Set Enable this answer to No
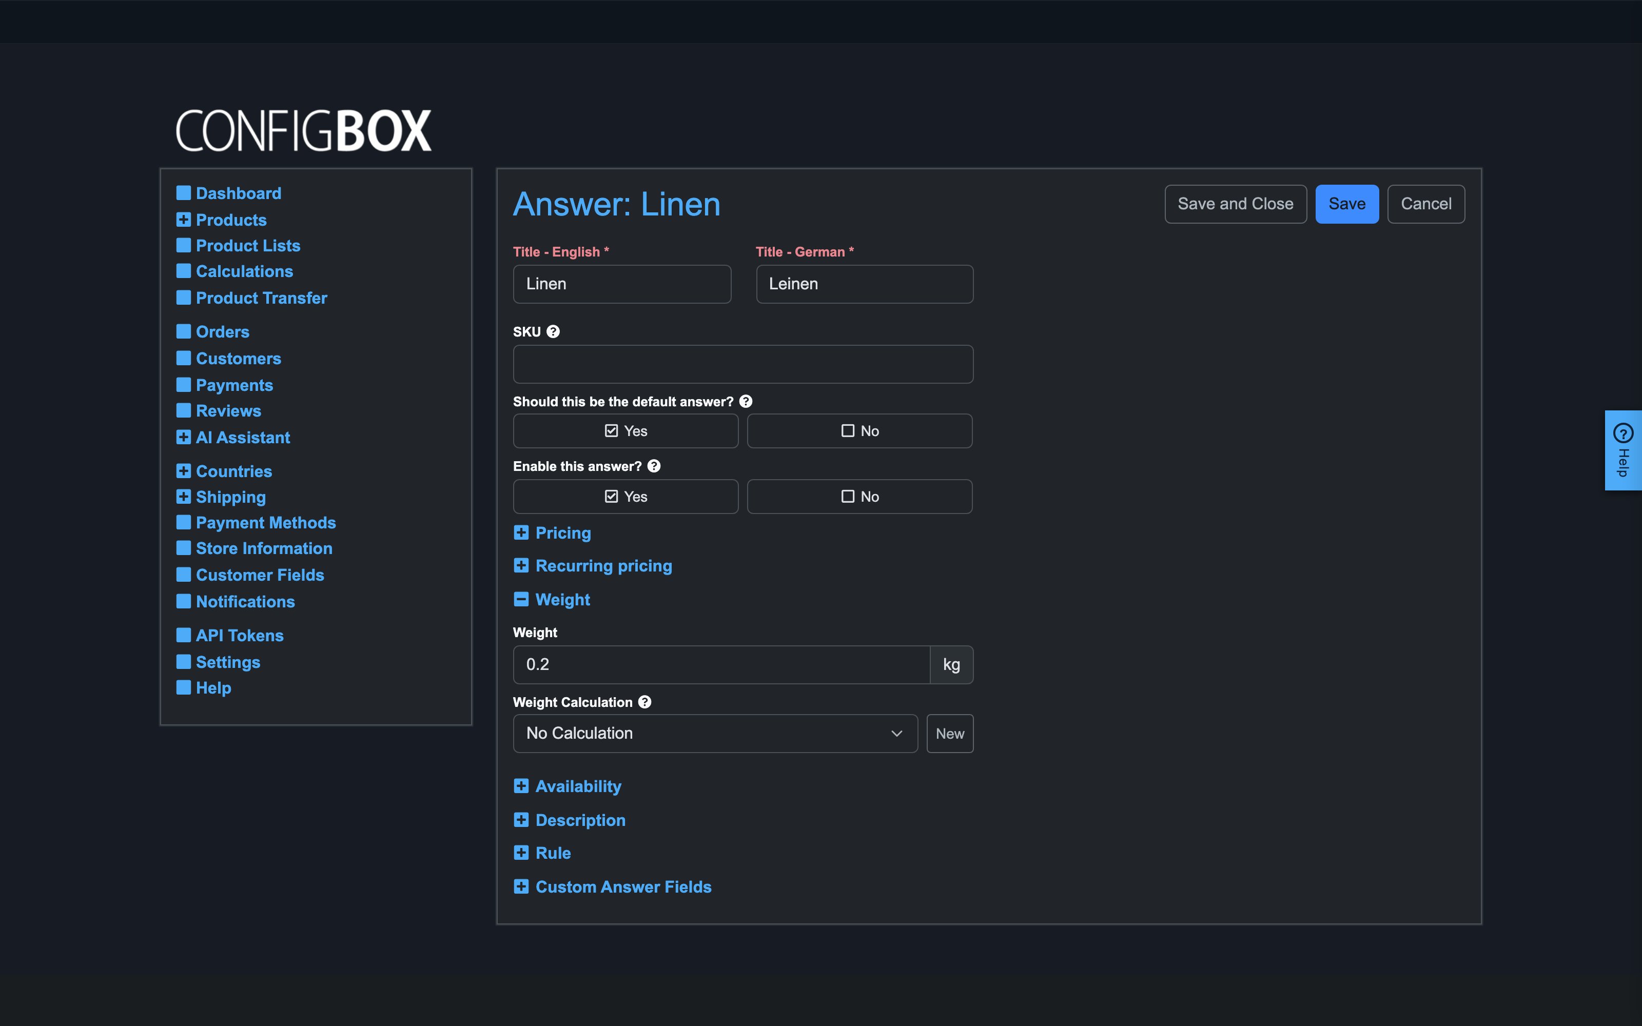Screen dimensions: 1642x1026 point(859,497)
